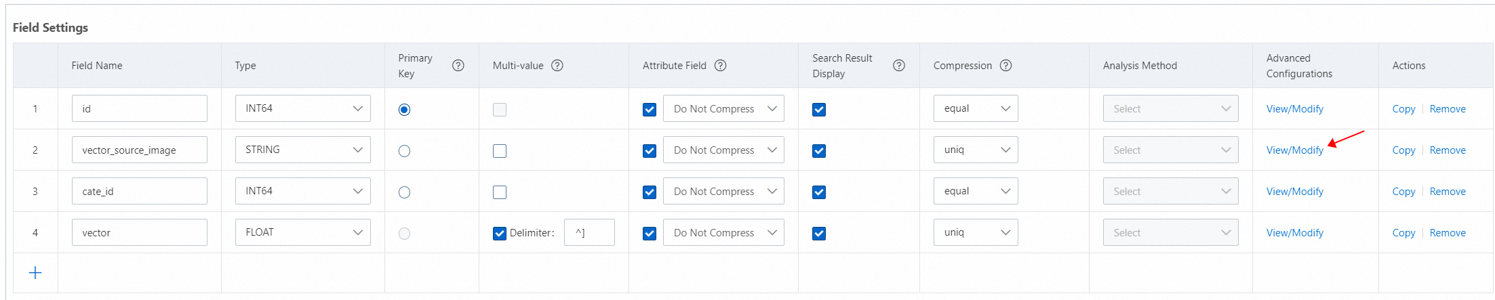Click the Search Result Display help icon
The width and height of the screenshot is (1495, 300).
899,66
